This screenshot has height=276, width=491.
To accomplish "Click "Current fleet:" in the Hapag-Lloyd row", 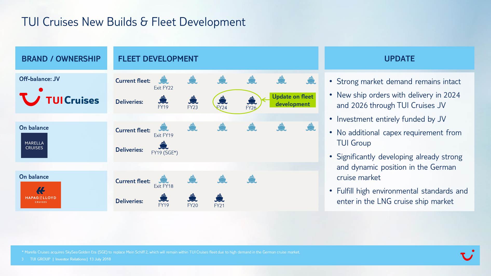I will (133, 181).
